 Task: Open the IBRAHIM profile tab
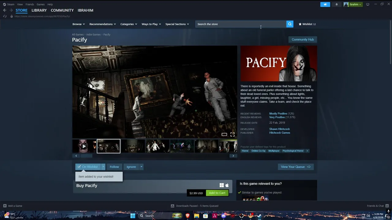pyautogui.click(x=85, y=10)
